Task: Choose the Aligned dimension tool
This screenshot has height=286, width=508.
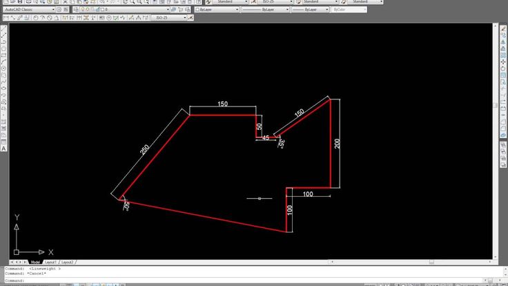Action: (x=12, y=17)
